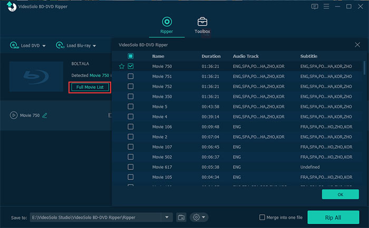Maximize the VideoSolo window
Screen dimensions: 369x228
click(x=349, y=6)
